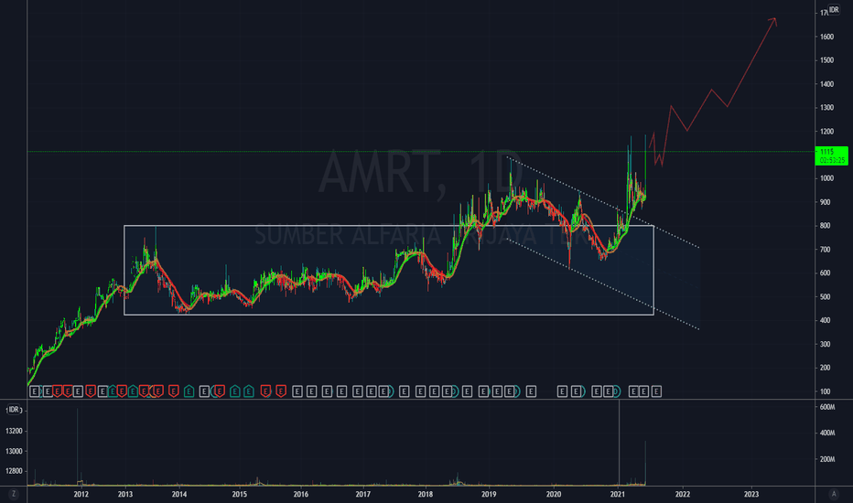853x503 pixels.
Task: Click the 2019 year label on time axis
Action: [x=489, y=494]
